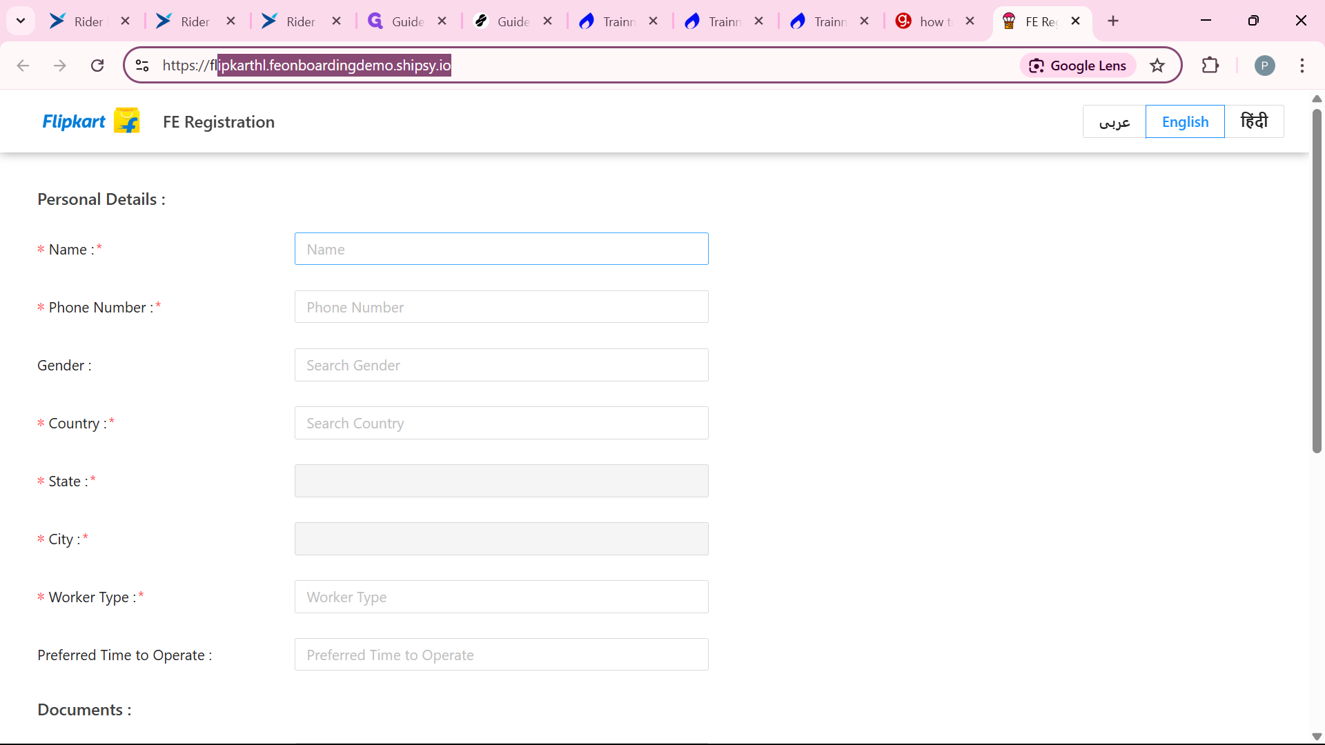Open the Chrome profile avatar P
The width and height of the screenshot is (1325, 745).
(1264, 66)
